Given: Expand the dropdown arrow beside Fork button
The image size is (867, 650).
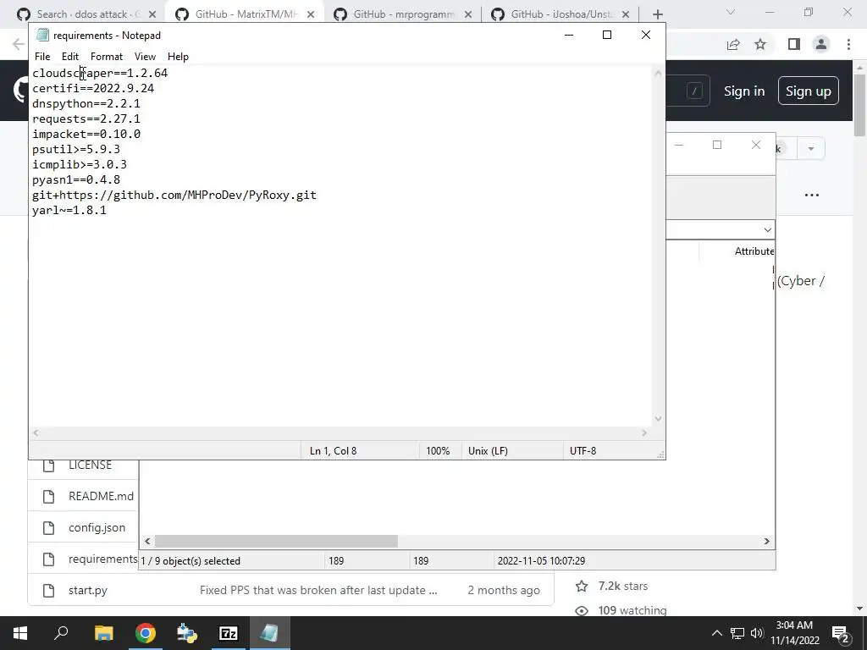Looking at the screenshot, I should coord(811,149).
